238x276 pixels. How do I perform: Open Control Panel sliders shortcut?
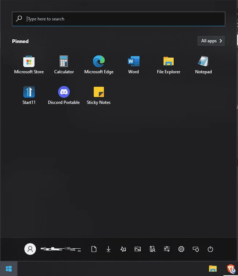click(x=167, y=249)
